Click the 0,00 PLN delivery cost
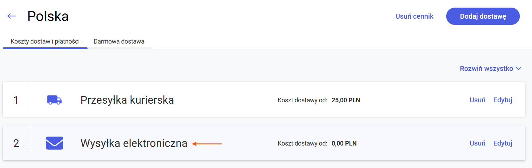The width and height of the screenshot is (532, 168). coord(344,143)
